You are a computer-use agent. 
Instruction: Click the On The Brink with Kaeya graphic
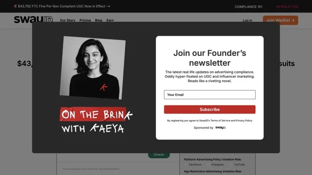96,120
